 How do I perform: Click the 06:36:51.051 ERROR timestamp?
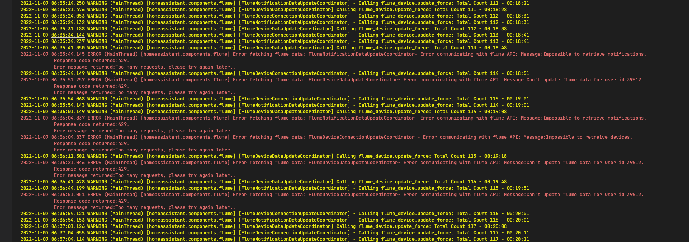point(68,195)
